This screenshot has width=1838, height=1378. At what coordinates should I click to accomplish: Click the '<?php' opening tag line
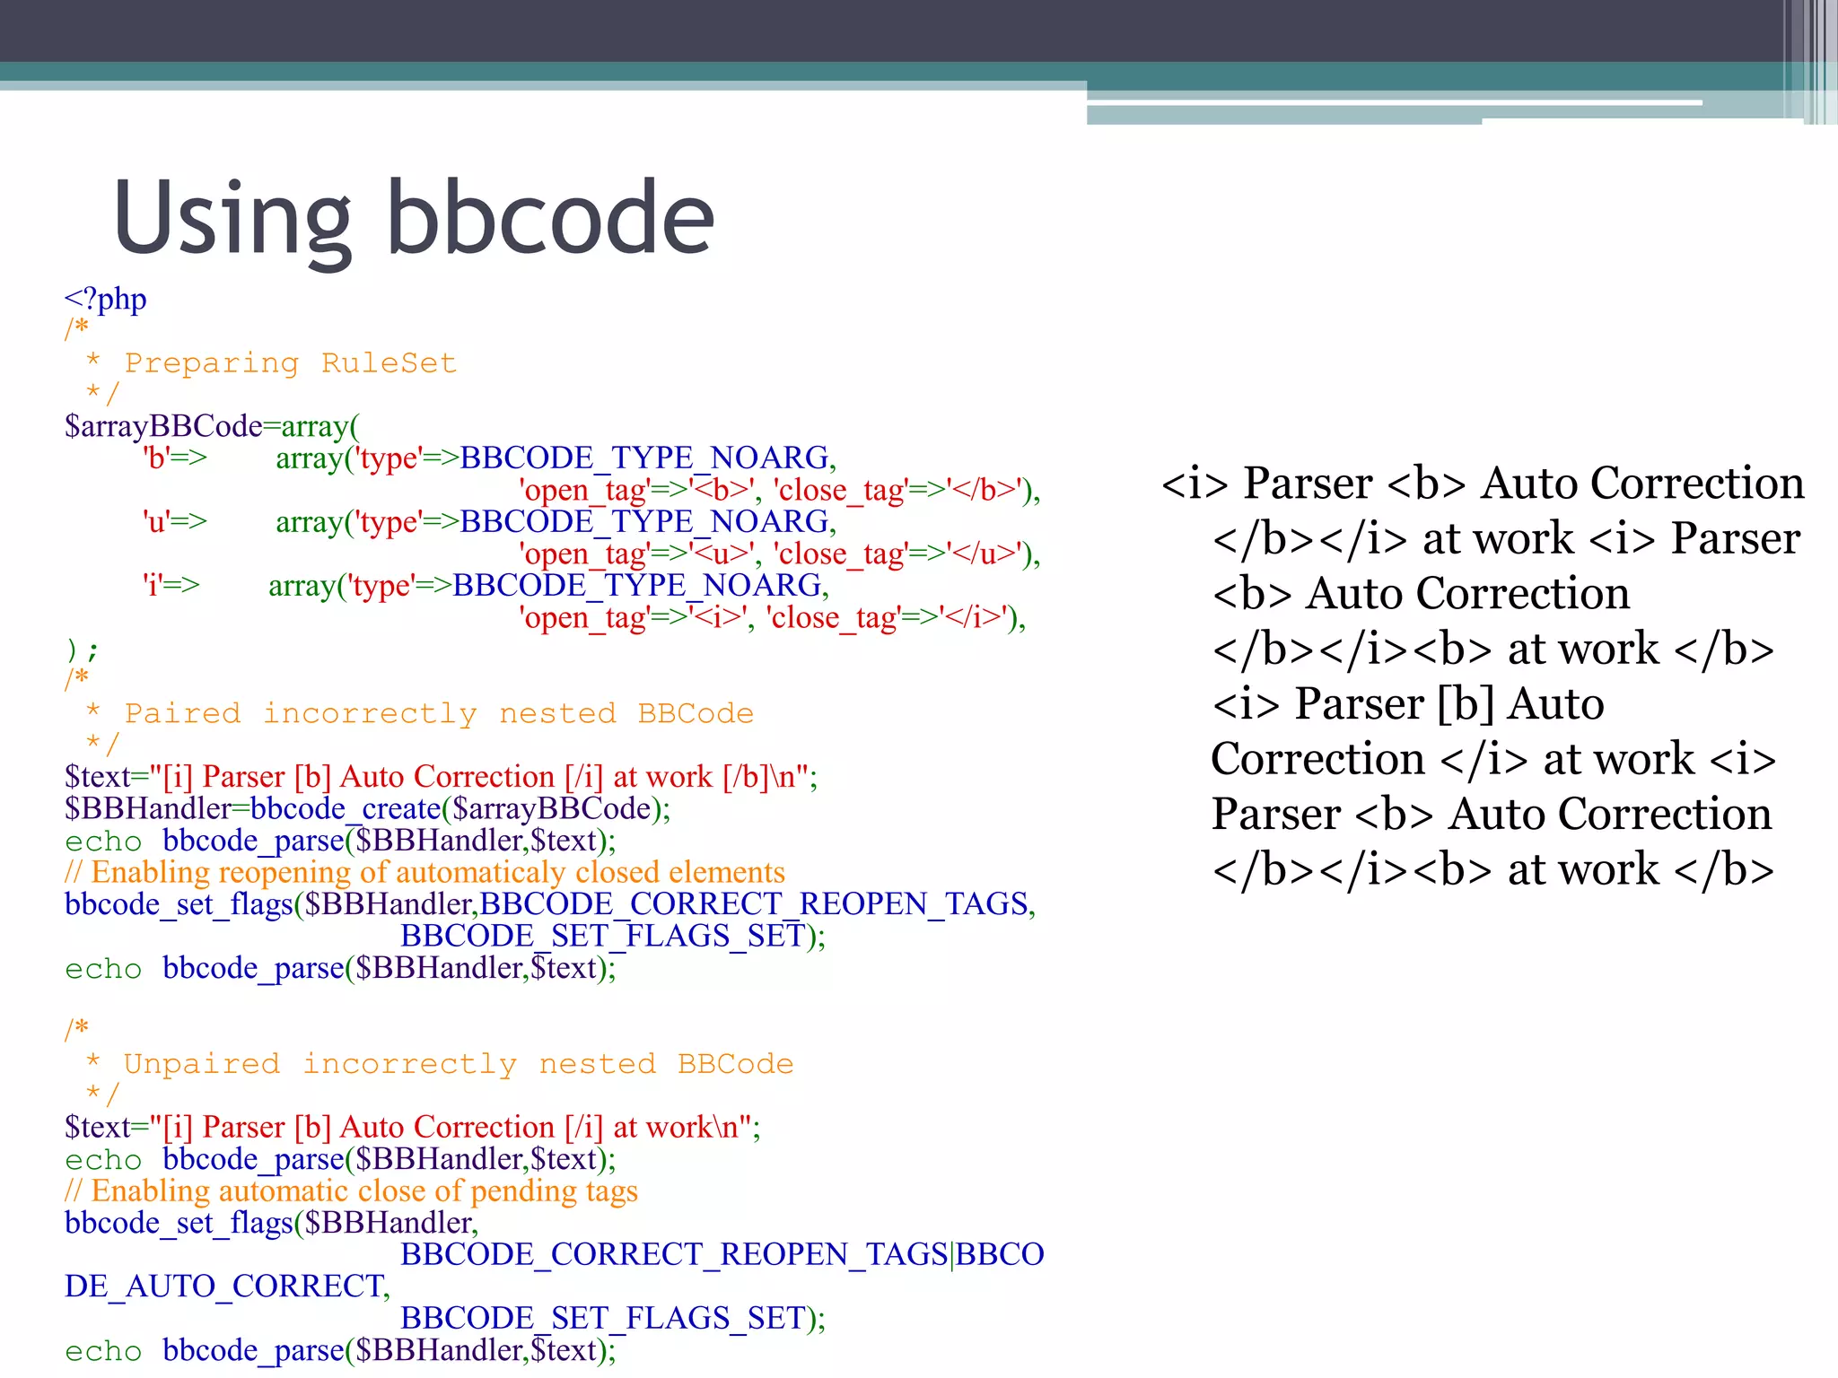[x=105, y=299]
